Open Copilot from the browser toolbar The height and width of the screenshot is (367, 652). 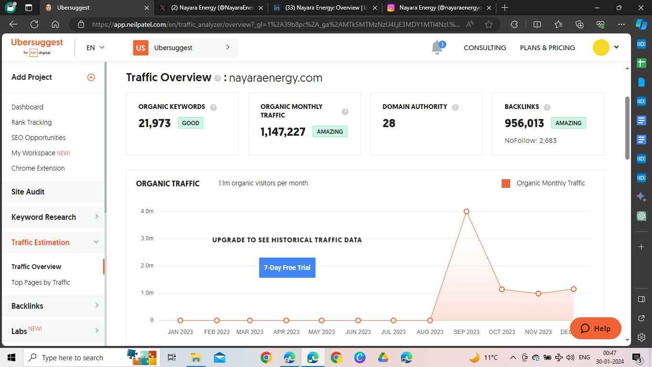[641, 24]
